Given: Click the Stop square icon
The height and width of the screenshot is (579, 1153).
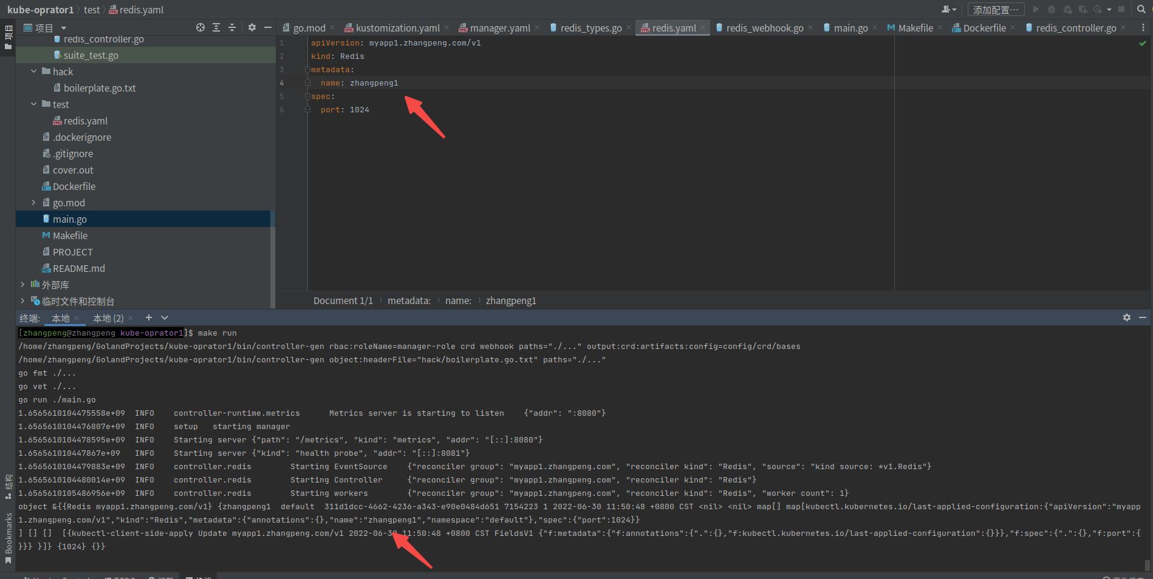Looking at the screenshot, I should coord(1121,9).
